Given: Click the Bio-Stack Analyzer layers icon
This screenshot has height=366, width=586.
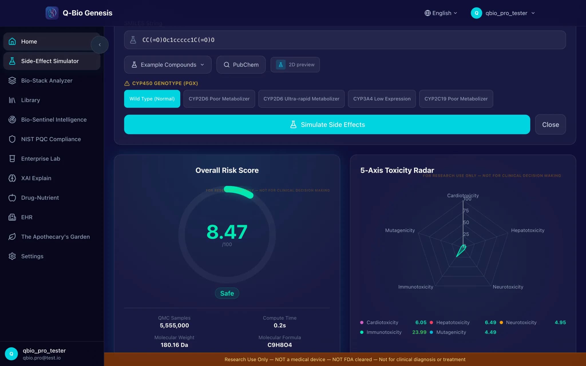Looking at the screenshot, I should [12, 81].
